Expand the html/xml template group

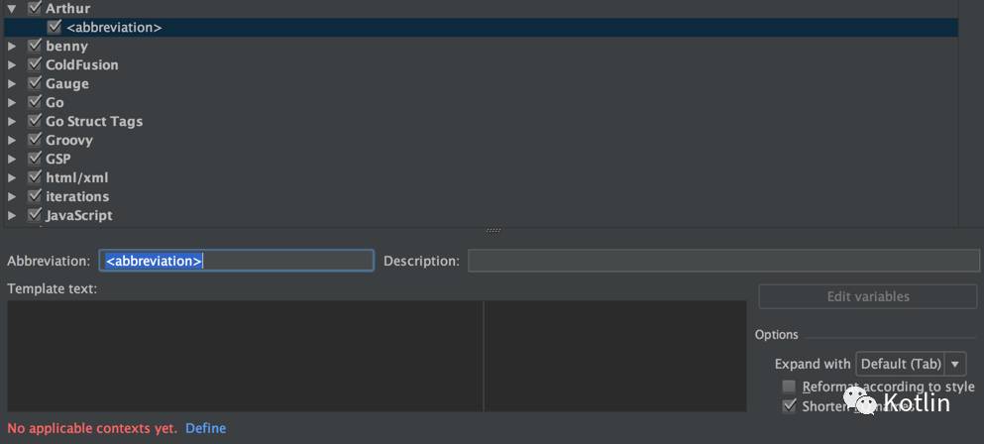click(11, 178)
